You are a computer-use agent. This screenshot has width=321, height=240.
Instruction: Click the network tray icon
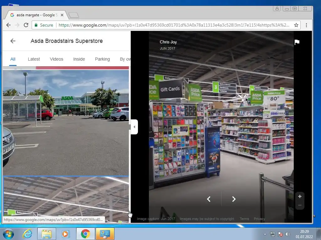(272, 234)
